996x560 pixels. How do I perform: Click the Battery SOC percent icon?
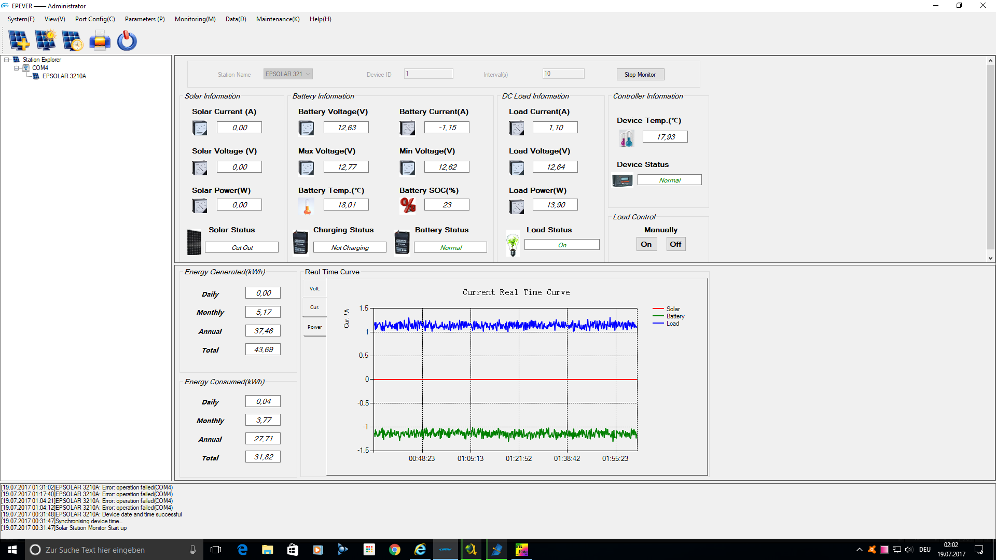(408, 205)
